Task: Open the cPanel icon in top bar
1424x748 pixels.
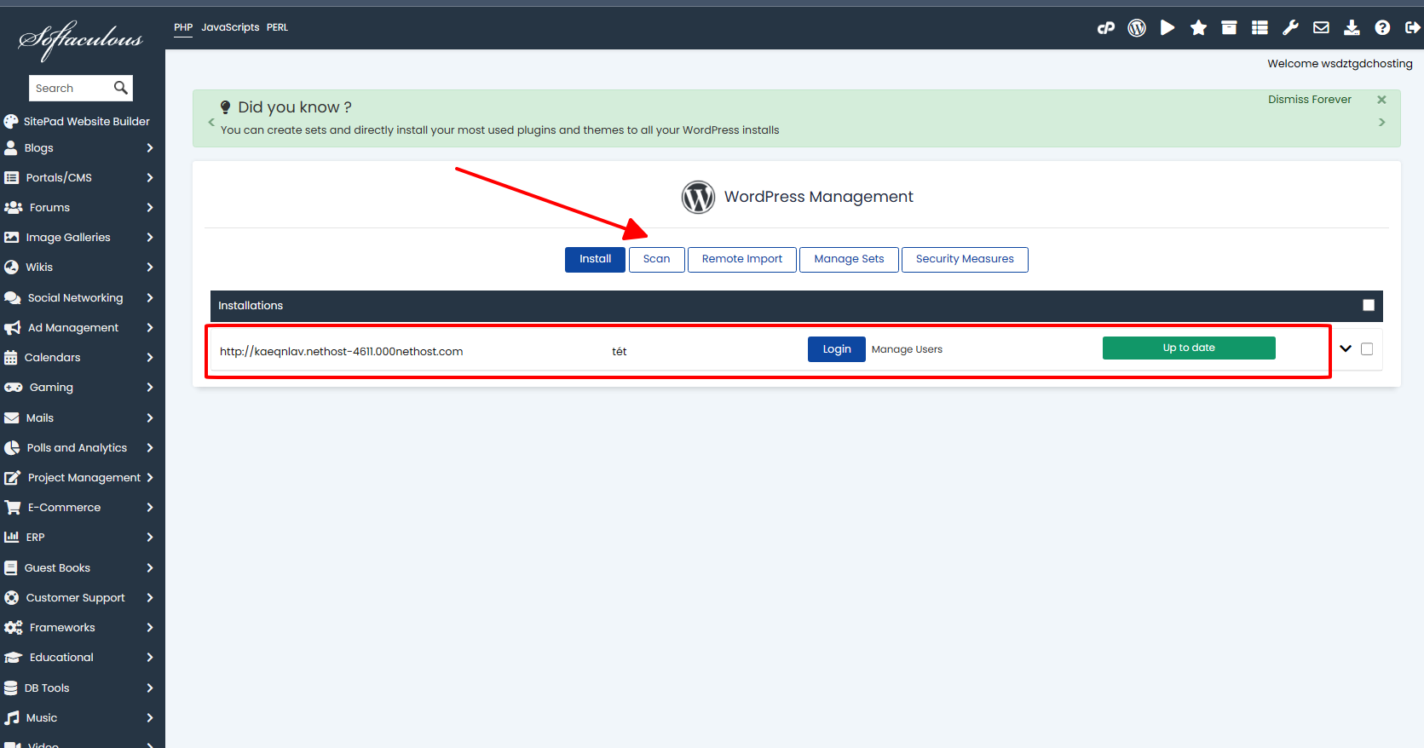Action: (1105, 28)
